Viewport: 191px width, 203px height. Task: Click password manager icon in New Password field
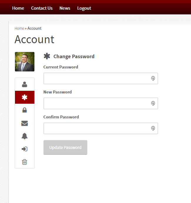tap(153, 103)
